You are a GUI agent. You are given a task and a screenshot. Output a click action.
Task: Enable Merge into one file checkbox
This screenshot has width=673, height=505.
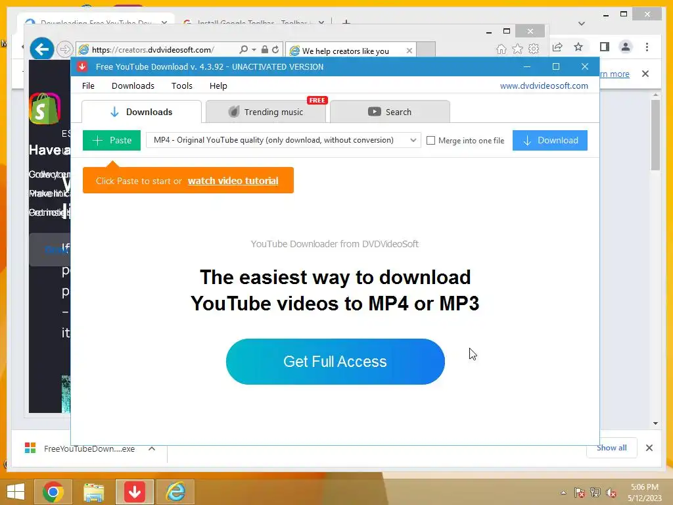(431, 141)
